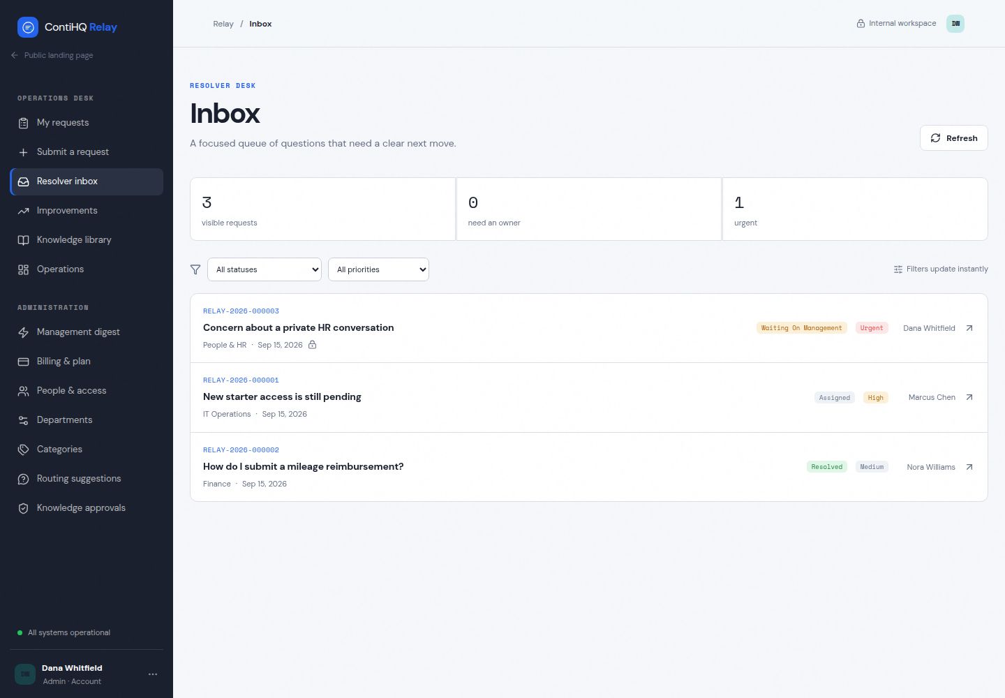Refresh the inbox

tap(953, 138)
